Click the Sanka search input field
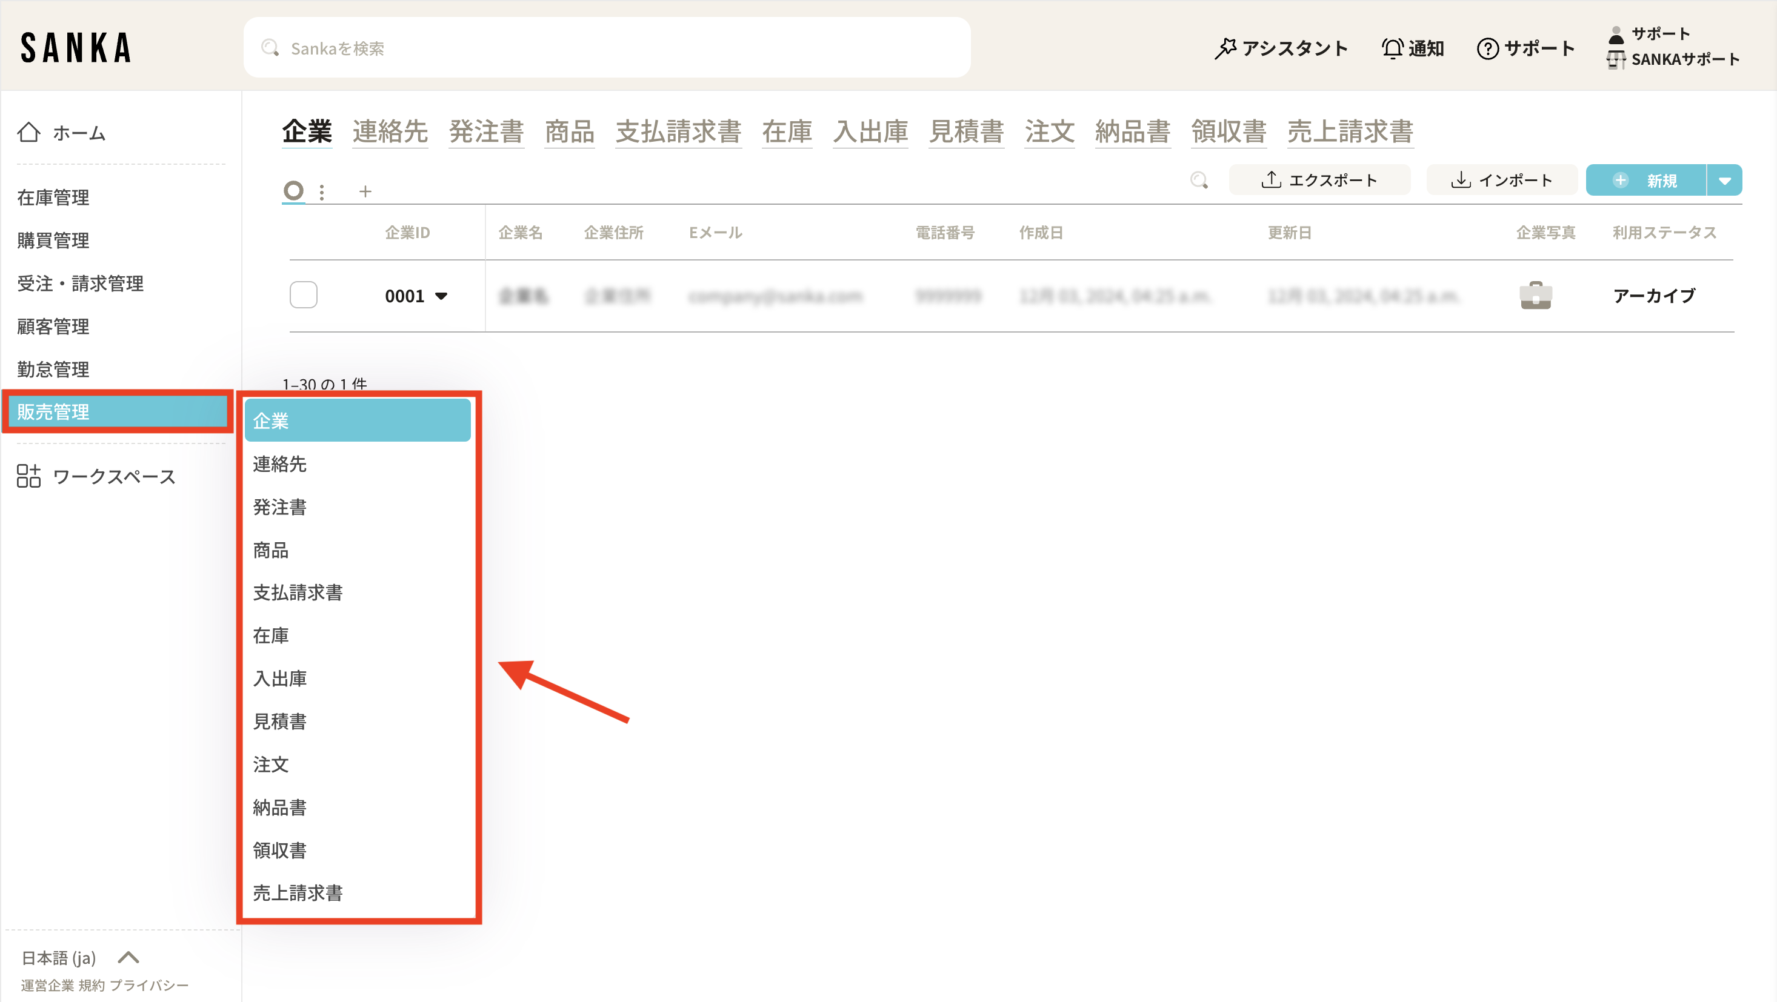The width and height of the screenshot is (1777, 1002). (x=607, y=48)
